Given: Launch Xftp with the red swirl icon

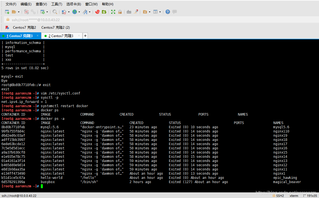Looking at the screenshot, I should (x=97, y=12).
